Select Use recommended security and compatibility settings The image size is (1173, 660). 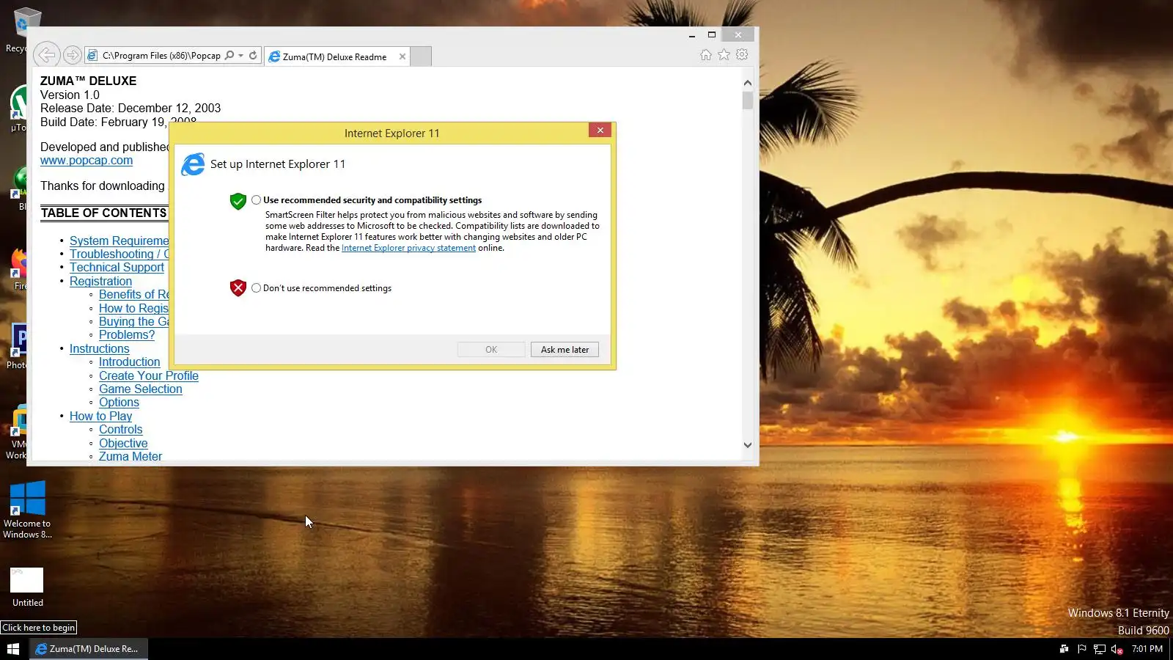click(256, 200)
